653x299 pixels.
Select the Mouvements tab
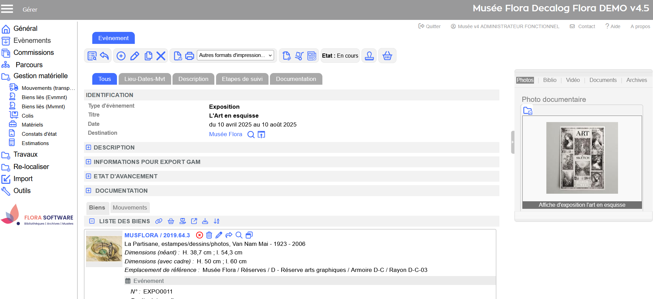click(130, 207)
